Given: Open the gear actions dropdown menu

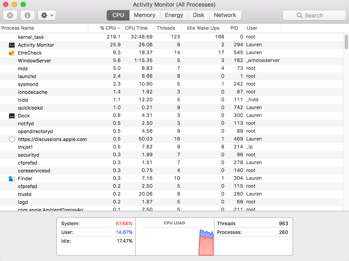Looking at the screenshot, I should [47, 15].
